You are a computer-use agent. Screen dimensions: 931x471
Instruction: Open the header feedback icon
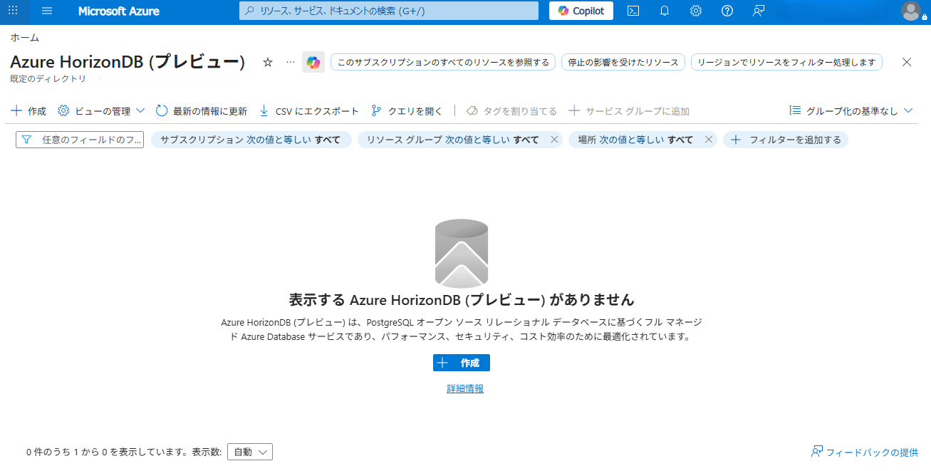pos(759,11)
